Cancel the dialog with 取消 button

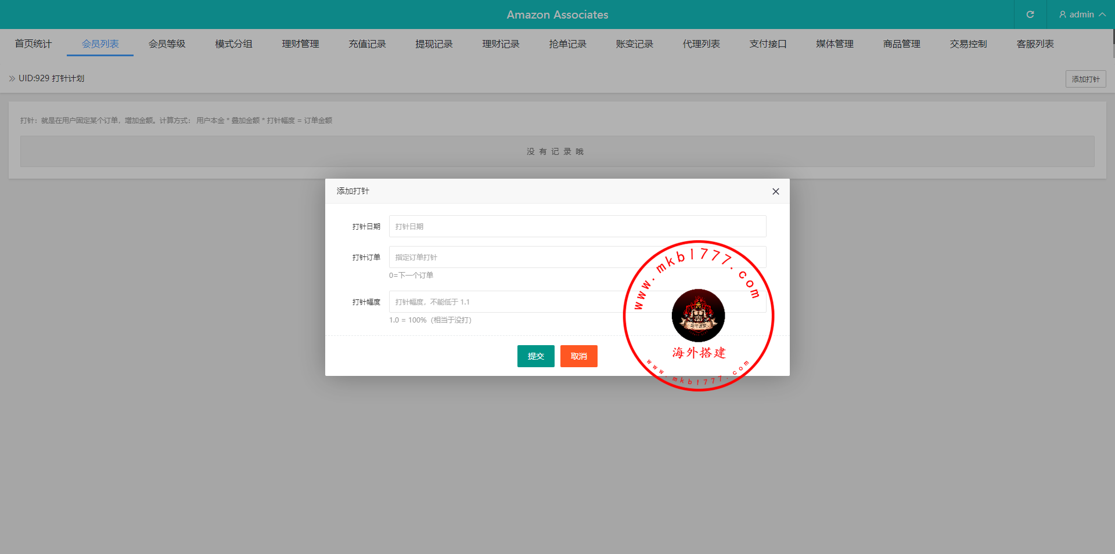click(578, 356)
